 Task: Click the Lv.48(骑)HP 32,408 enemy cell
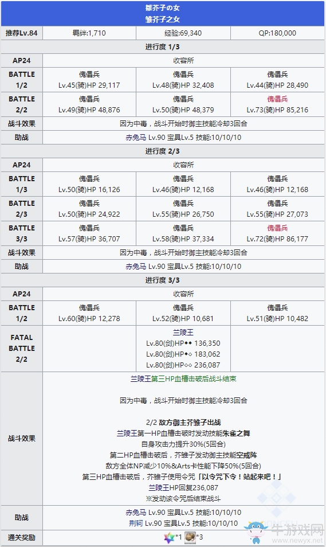point(183,80)
